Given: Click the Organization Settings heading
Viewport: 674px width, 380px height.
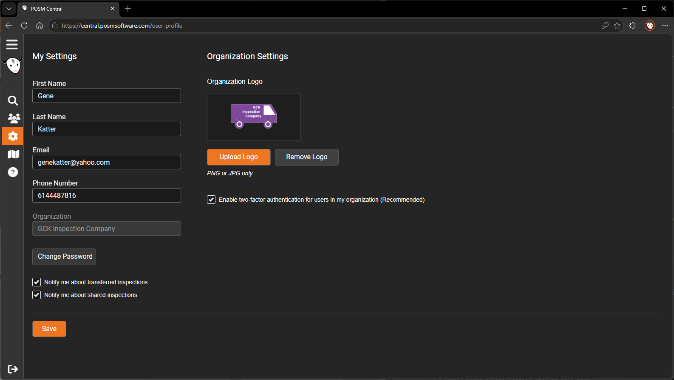Looking at the screenshot, I should pyautogui.click(x=247, y=56).
